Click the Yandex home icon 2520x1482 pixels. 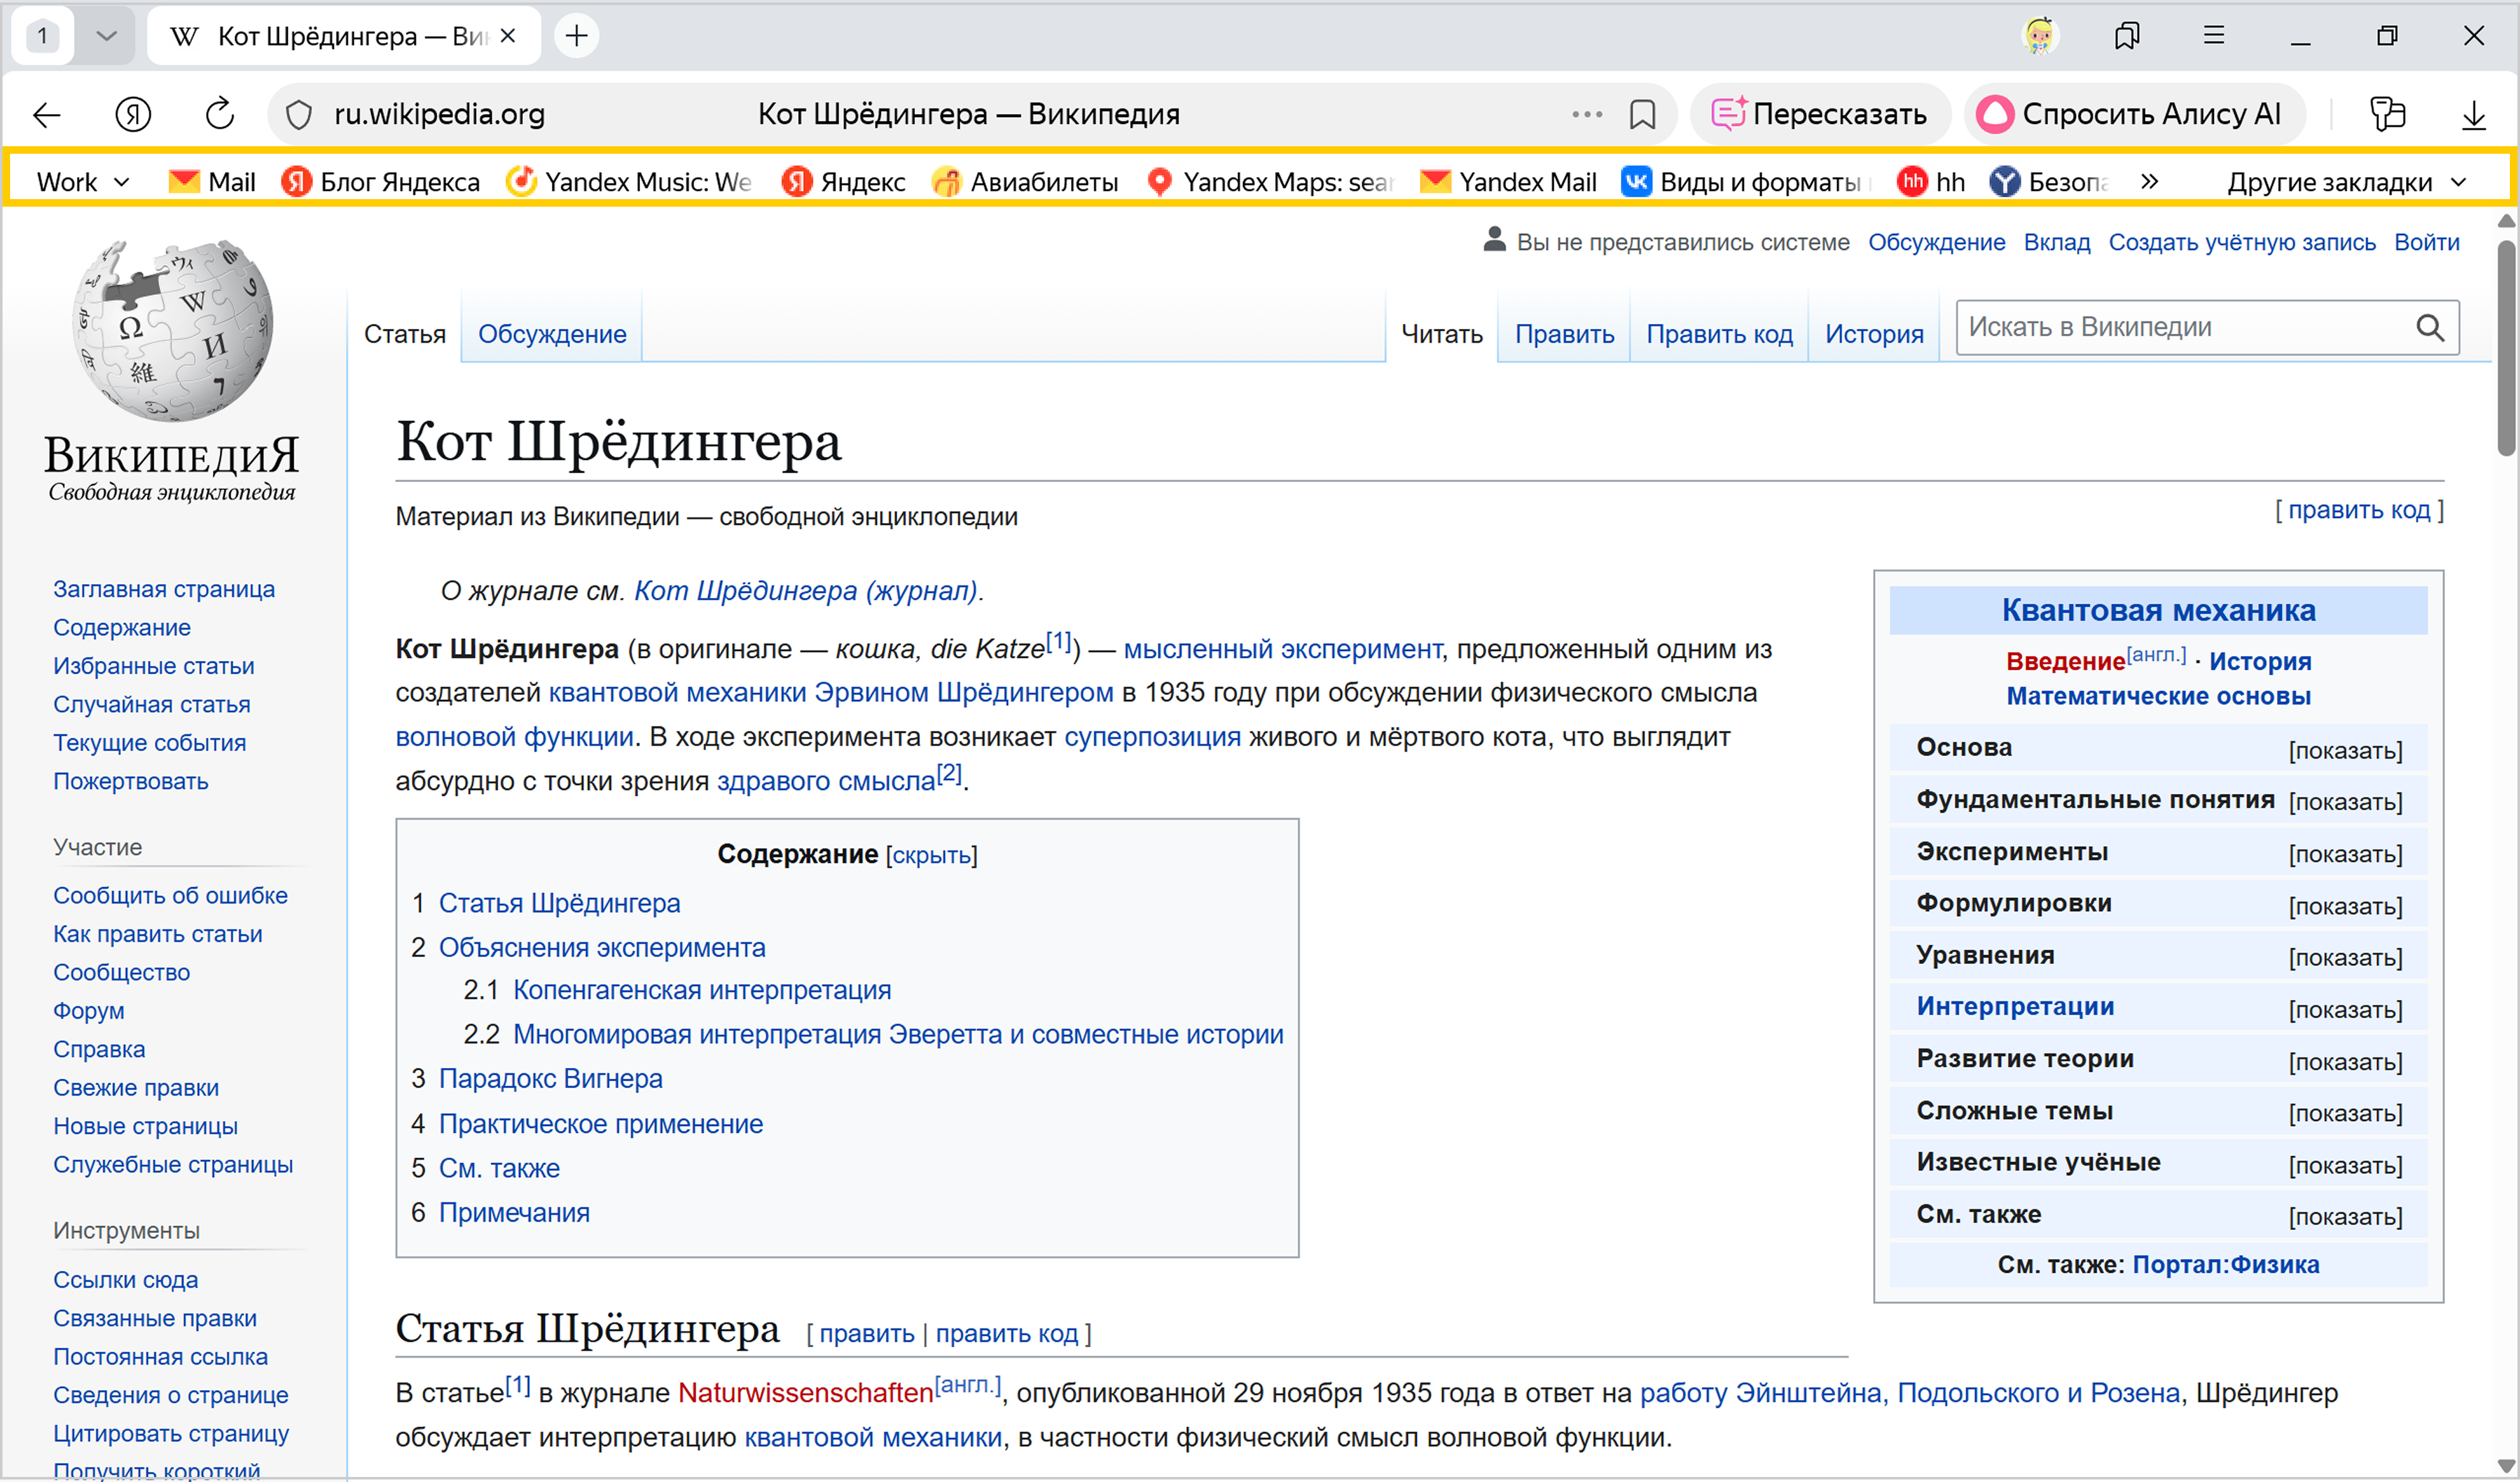coord(133,115)
